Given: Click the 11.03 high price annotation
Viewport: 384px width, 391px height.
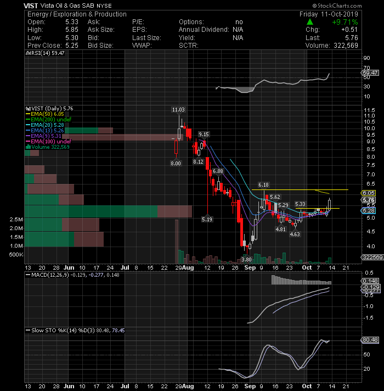Looking at the screenshot, I should tap(178, 110).
